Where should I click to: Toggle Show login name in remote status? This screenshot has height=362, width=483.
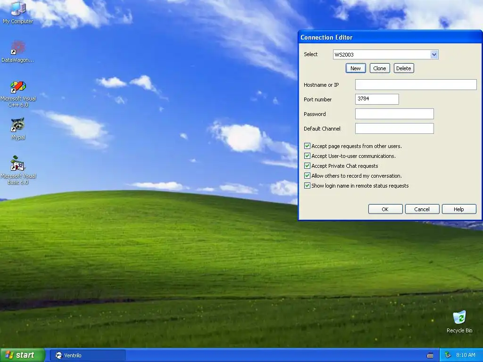307,185
